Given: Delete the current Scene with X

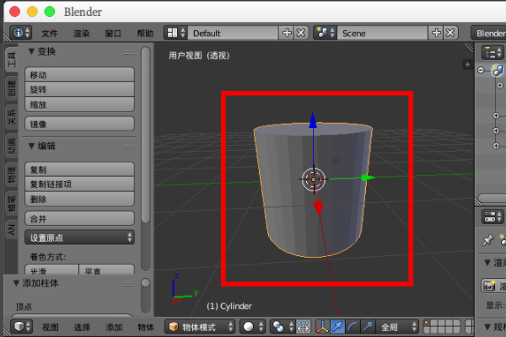Looking at the screenshot, I should (x=450, y=33).
